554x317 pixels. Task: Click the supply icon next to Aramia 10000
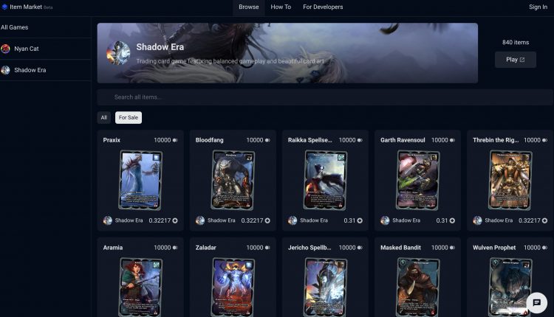[175, 248]
